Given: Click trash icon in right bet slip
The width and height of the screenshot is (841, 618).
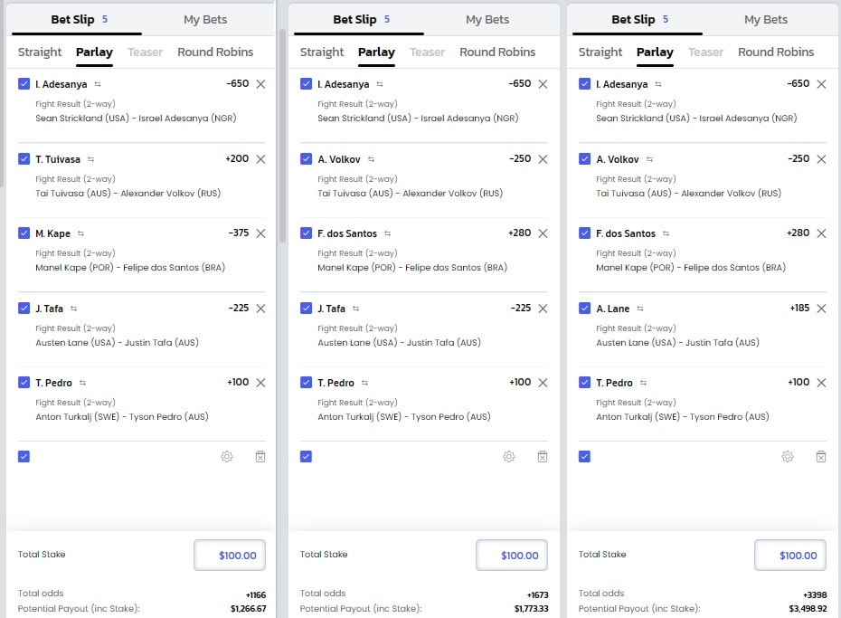Looking at the screenshot, I should (820, 457).
